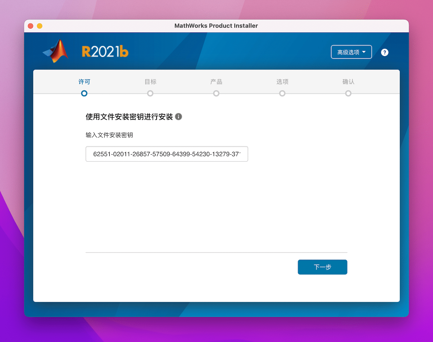Close the installer window with red button
Image resolution: width=433 pixels, height=342 pixels.
click(x=31, y=26)
